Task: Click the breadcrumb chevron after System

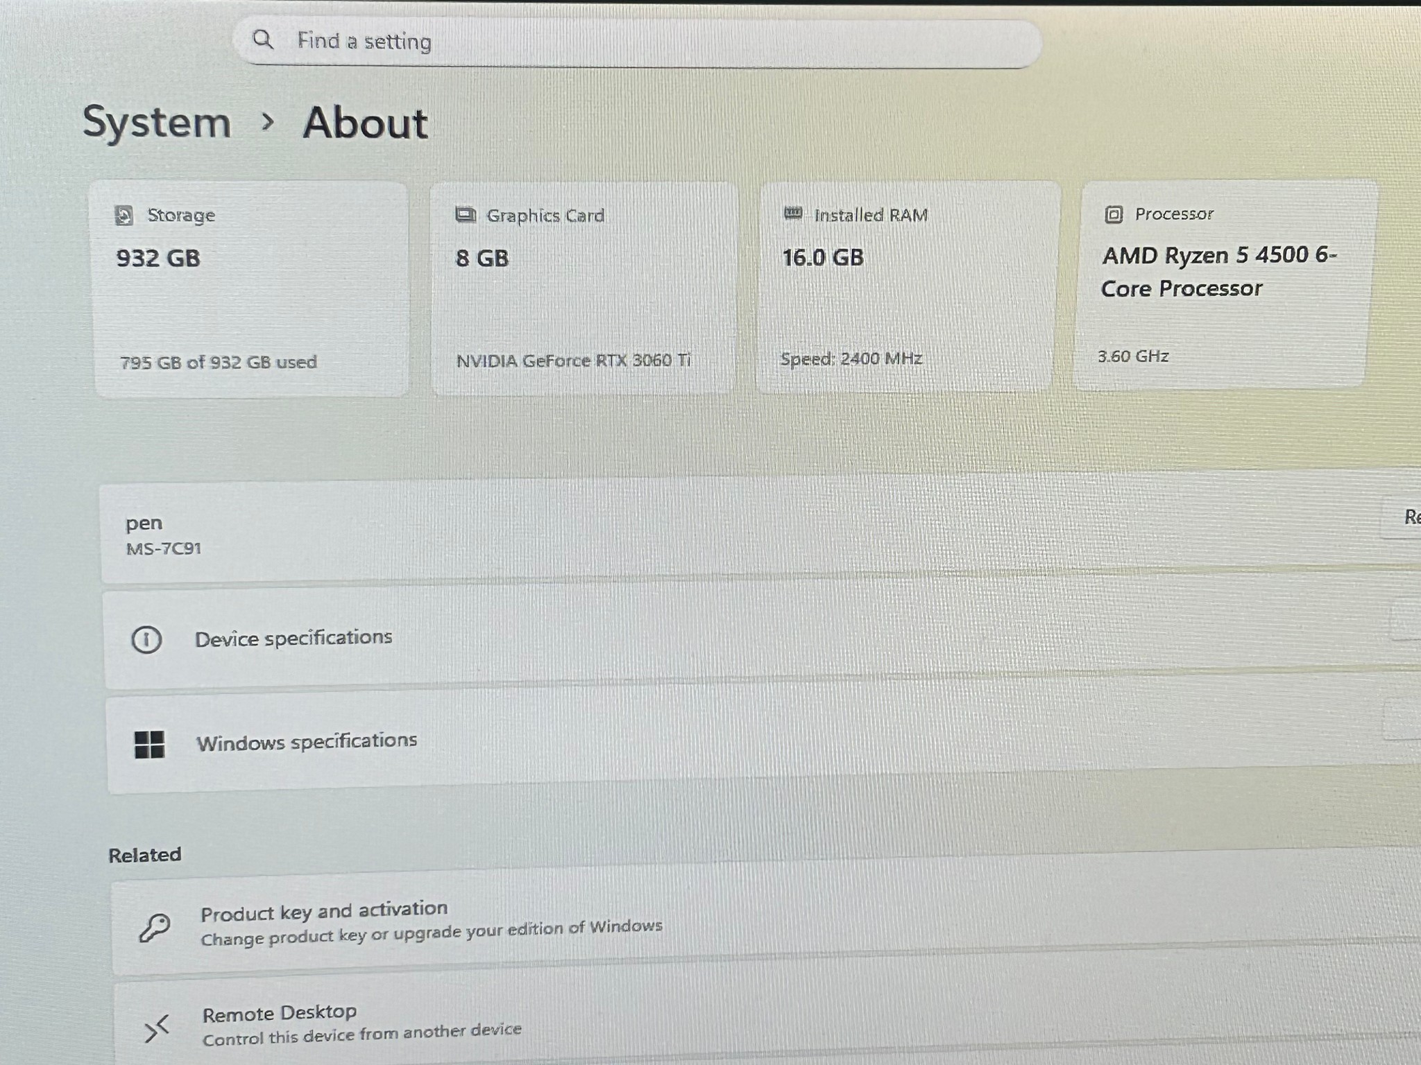Action: coord(267,123)
